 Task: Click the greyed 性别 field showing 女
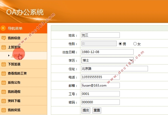pos(99,43)
